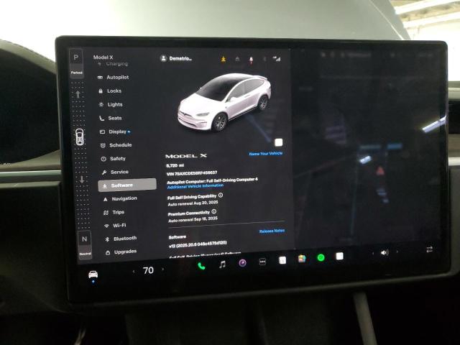Open the Display settings menu

pyautogui.click(x=115, y=132)
